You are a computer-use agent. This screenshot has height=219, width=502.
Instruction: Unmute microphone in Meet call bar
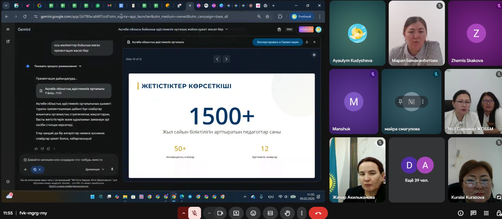coord(195,213)
